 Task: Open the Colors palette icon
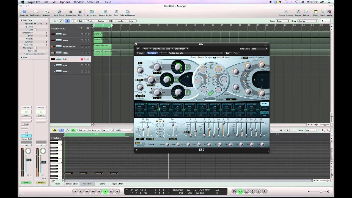(x=306, y=12)
